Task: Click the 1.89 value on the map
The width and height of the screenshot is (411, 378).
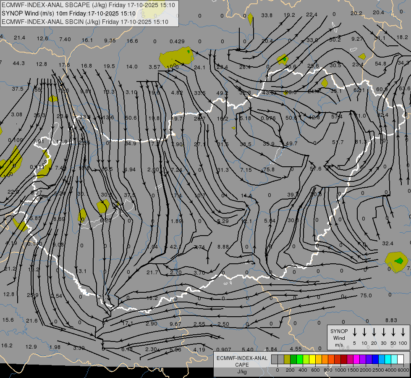Action: click(x=176, y=221)
